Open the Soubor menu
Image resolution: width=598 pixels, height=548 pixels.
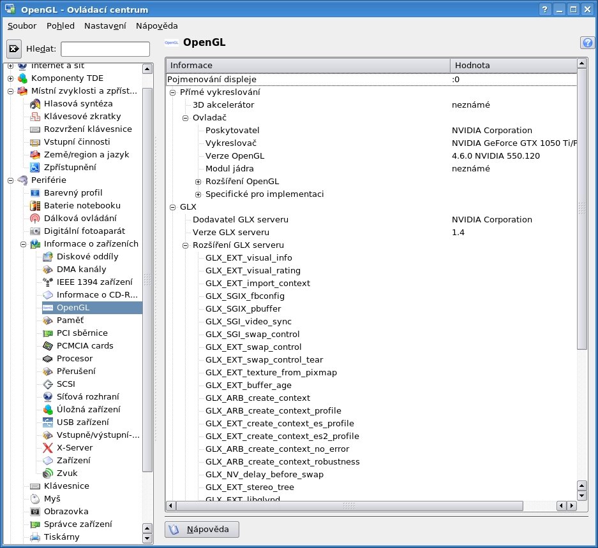(22, 26)
